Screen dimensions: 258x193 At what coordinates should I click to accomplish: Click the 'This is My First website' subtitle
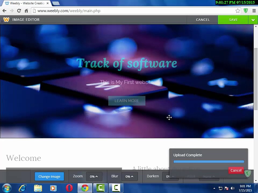coord(127,82)
